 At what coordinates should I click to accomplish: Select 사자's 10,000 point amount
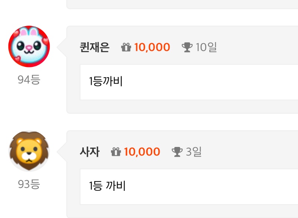142,152
